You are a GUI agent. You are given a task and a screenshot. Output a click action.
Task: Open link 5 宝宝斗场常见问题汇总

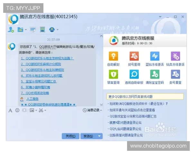[39, 81]
